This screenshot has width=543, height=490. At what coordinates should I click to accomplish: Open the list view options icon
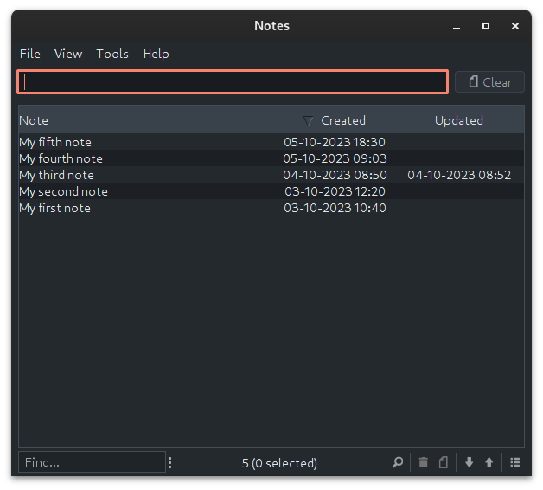514,462
